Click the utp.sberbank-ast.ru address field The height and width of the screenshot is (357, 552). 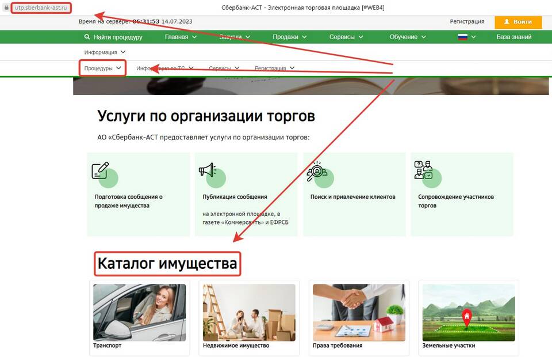pyautogui.click(x=41, y=7)
